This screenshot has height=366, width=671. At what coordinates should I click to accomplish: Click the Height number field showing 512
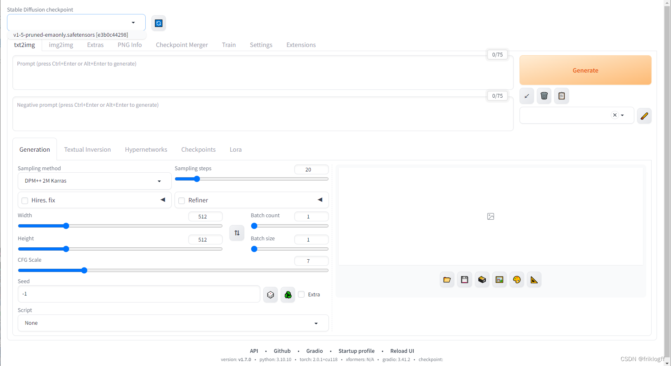206,239
